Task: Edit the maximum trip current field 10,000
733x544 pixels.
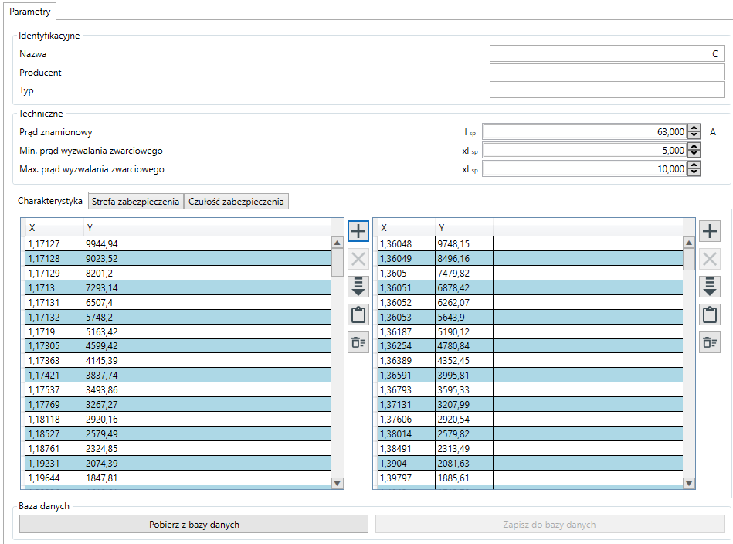Action: tap(585, 169)
